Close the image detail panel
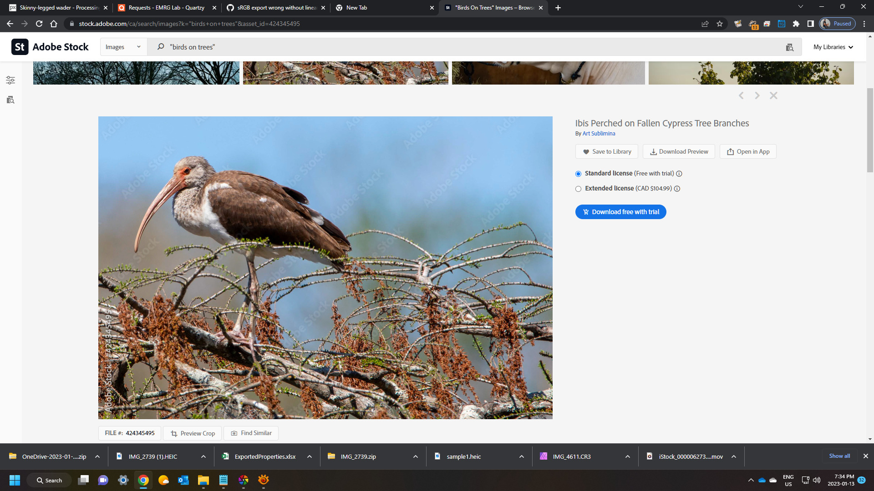Screen dimensions: 874x491 tap(773, 95)
